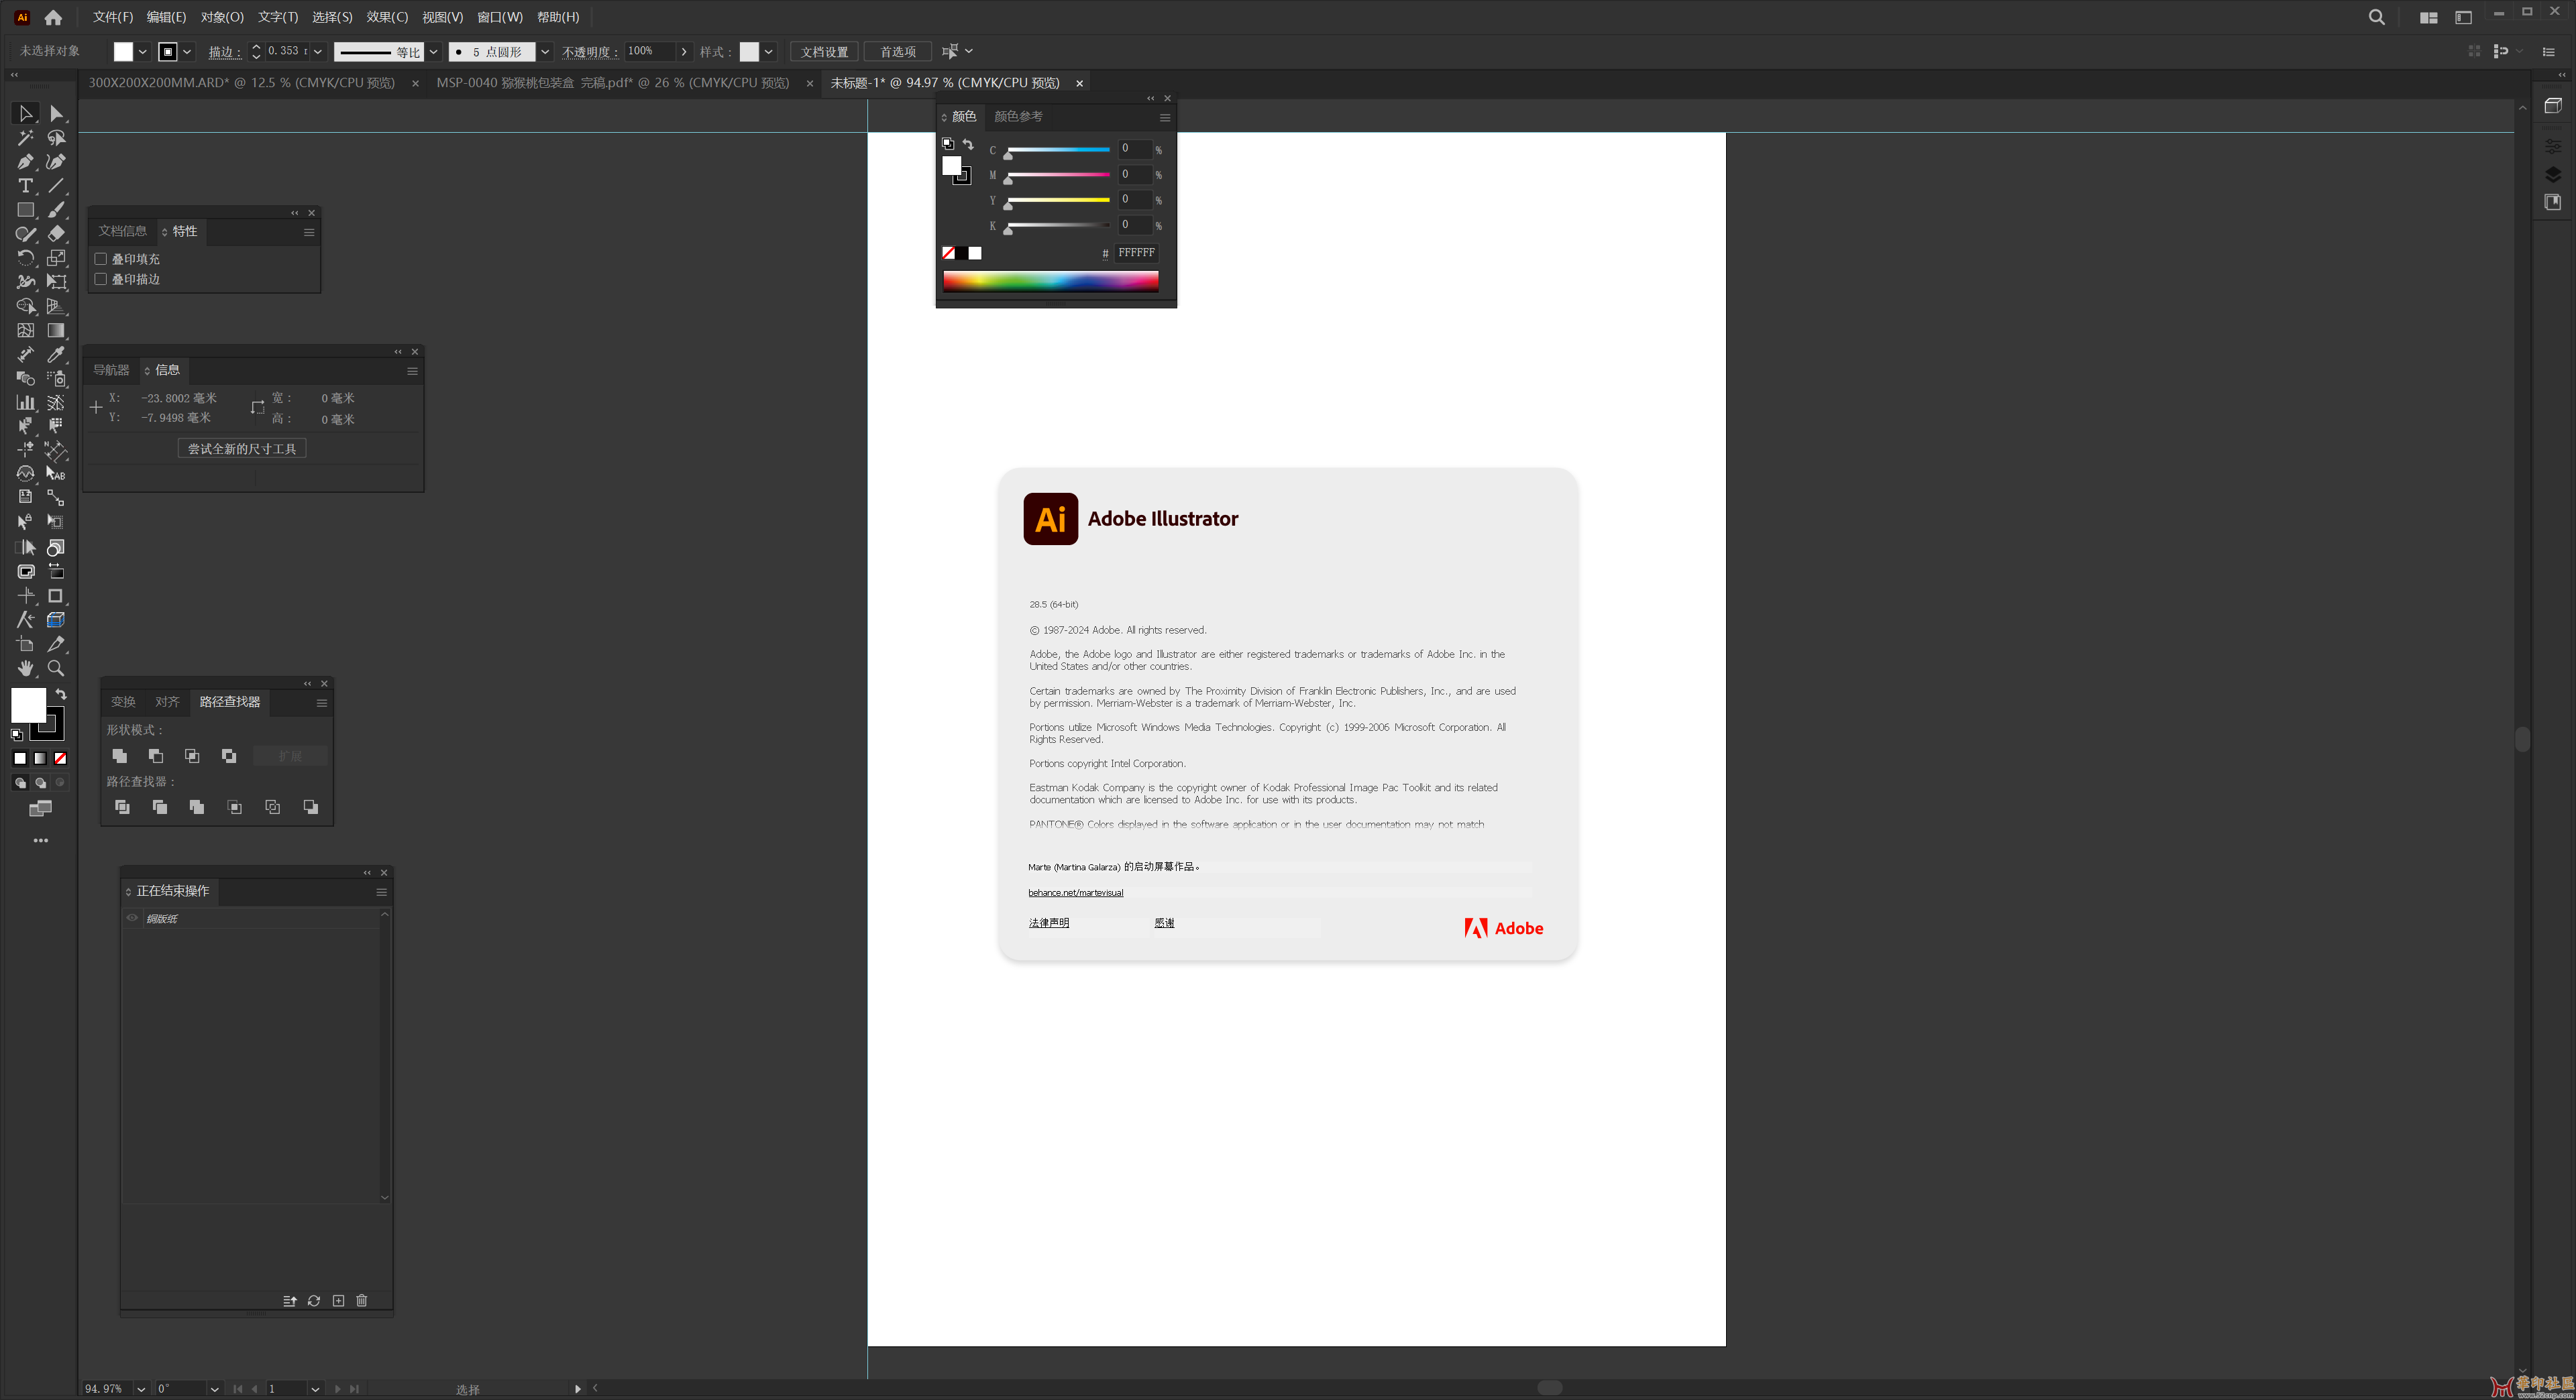The height and width of the screenshot is (1400, 2576).
Task: Toggle Draw Behind mode
Action: pyautogui.click(x=40, y=783)
